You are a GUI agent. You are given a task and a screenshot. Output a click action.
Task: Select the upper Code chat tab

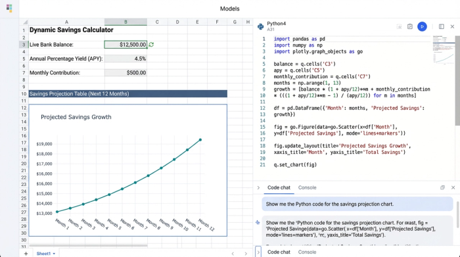(279, 187)
